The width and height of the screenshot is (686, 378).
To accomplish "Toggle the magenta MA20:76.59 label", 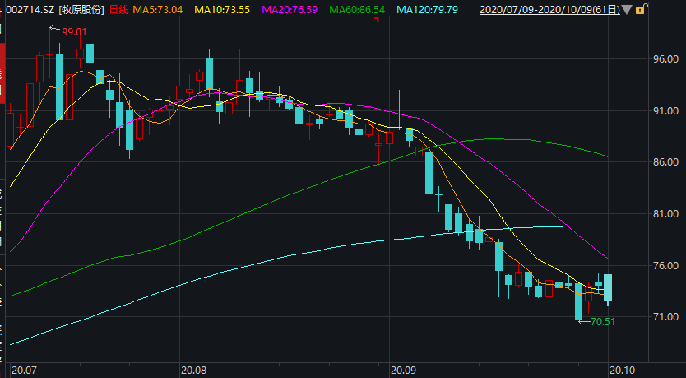I will 290,11.
